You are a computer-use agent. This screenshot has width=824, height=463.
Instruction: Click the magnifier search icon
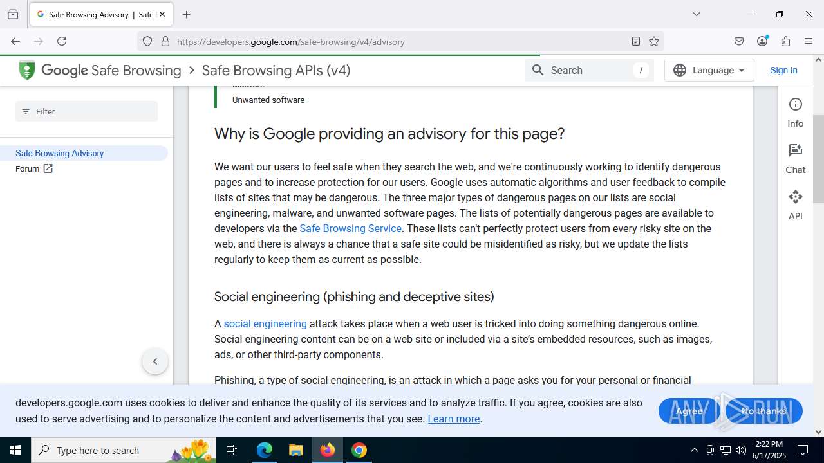click(538, 70)
